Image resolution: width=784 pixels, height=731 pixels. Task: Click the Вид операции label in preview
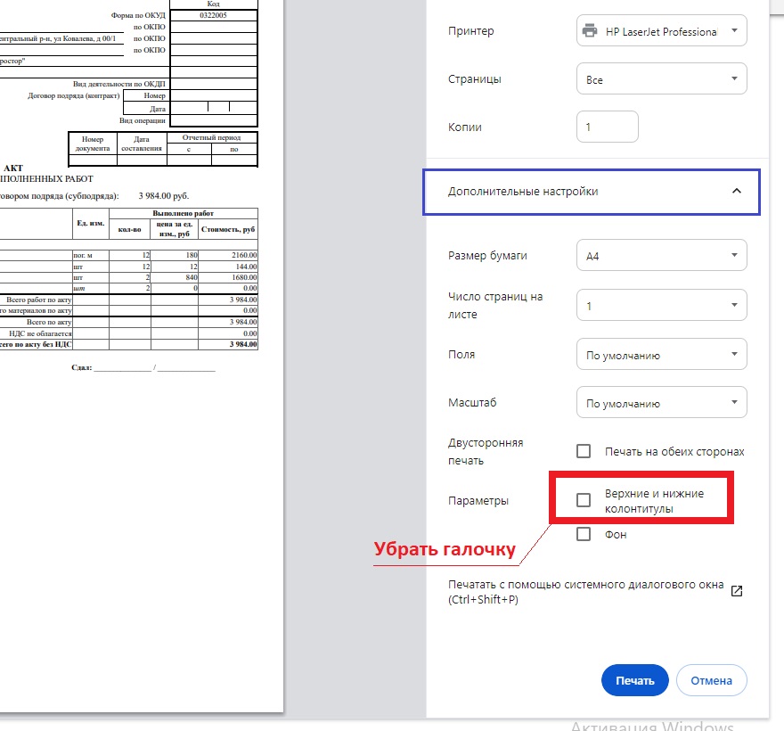click(x=142, y=120)
